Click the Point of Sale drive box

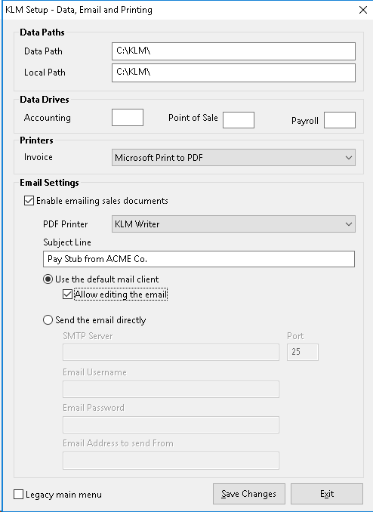click(x=239, y=120)
